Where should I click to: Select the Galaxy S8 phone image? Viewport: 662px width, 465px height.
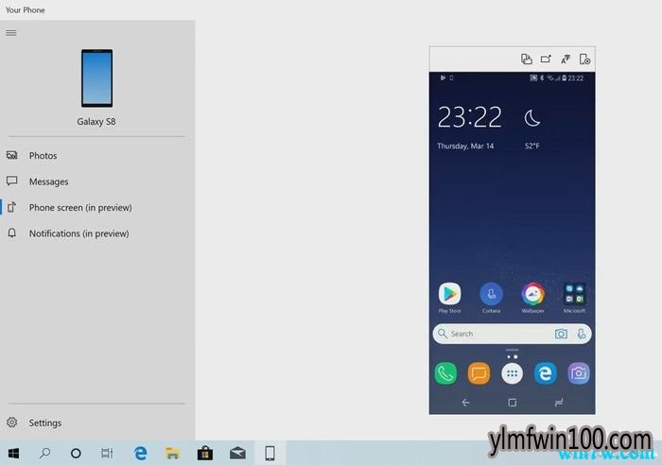[x=96, y=78]
